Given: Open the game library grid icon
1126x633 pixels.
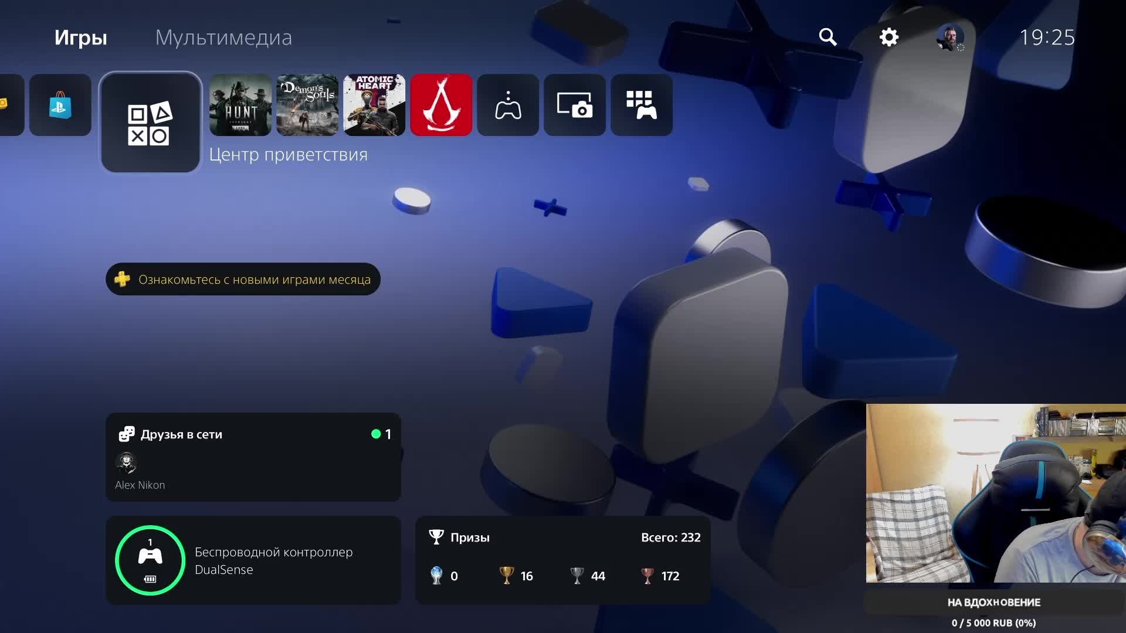Looking at the screenshot, I should click(x=642, y=105).
